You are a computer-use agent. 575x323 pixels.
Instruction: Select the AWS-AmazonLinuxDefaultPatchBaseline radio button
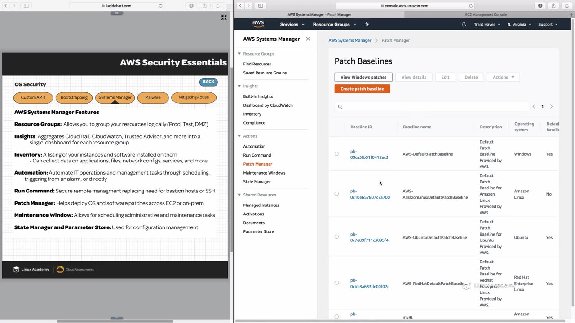[x=336, y=194]
